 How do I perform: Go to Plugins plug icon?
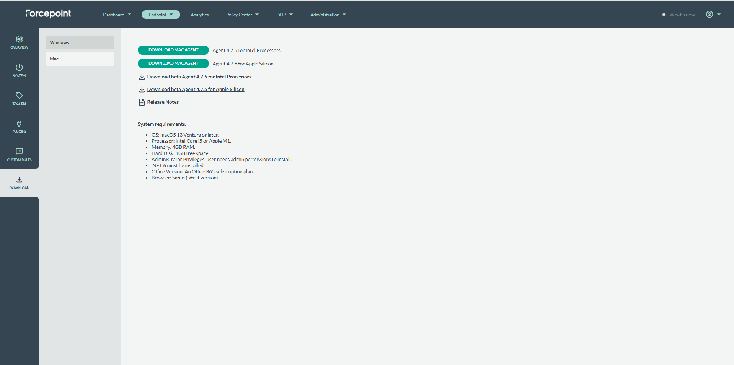point(19,123)
